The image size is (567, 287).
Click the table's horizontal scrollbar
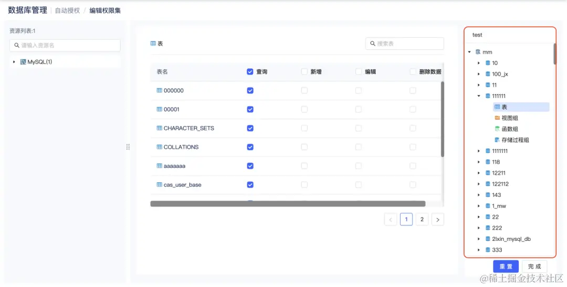pyautogui.click(x=288, y=204)
